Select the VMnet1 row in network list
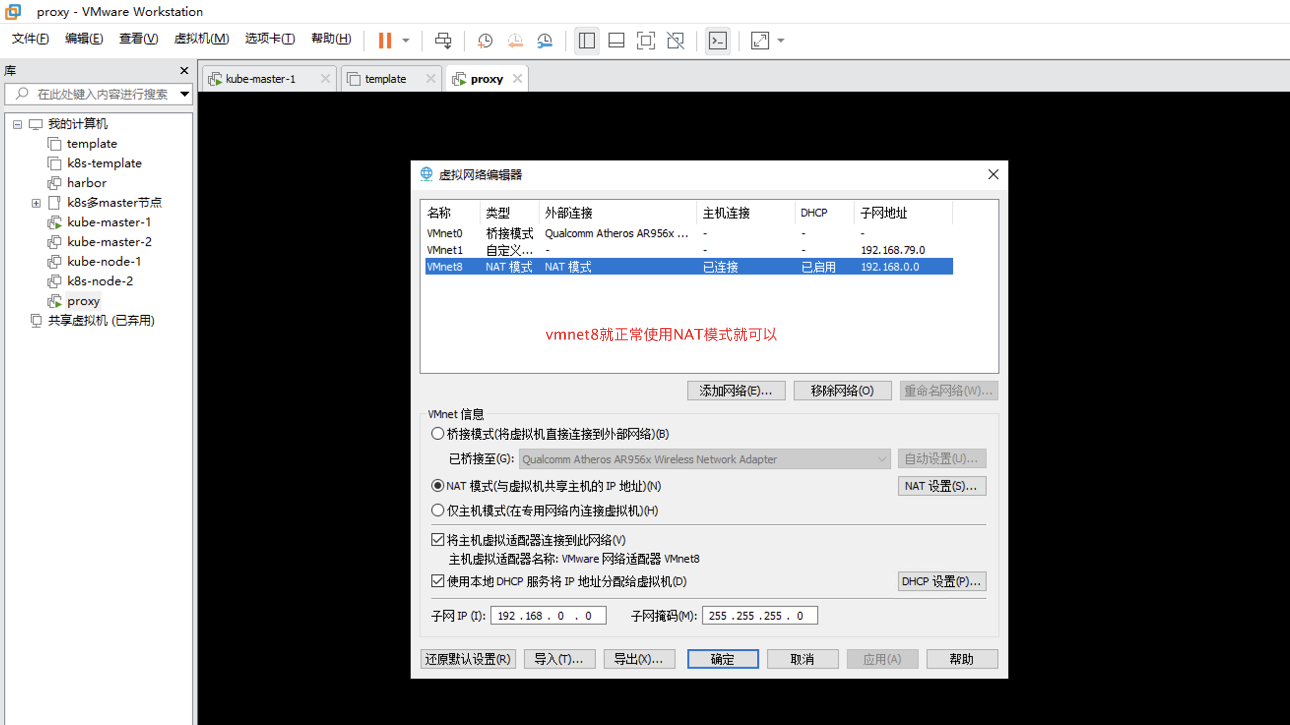1290x725 pixels. pos(689,250)
